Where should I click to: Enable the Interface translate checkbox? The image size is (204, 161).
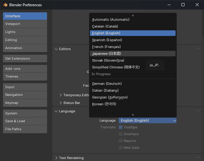tap(121, 134)
